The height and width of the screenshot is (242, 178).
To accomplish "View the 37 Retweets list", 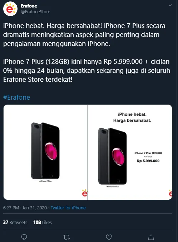I will pyautogui.click(x=15, y=222).
